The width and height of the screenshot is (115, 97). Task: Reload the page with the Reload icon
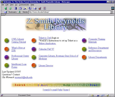tap(15, 8)
